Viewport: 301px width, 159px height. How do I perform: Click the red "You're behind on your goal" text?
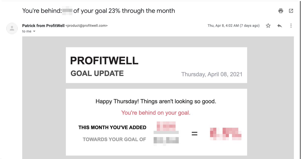pos(156,113)
